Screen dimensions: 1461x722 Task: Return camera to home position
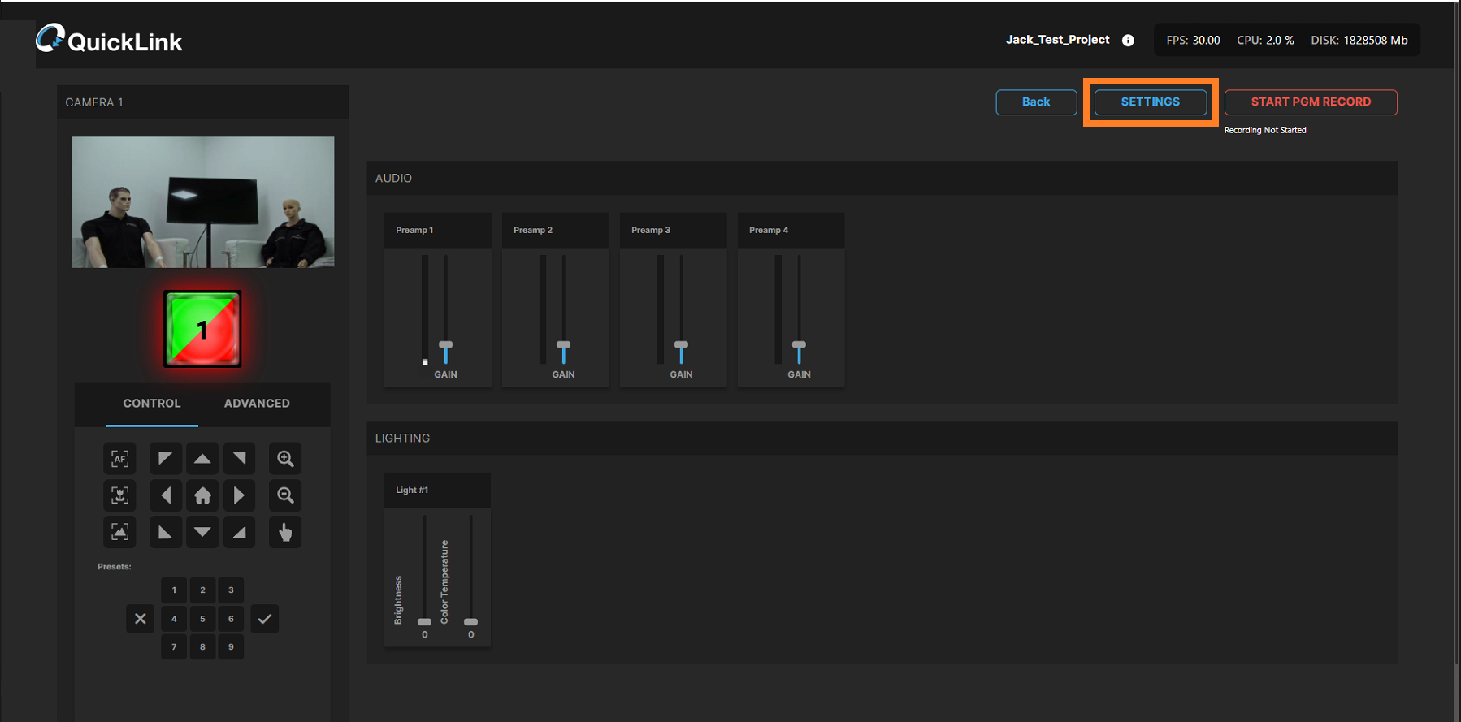tap(202, 495)
